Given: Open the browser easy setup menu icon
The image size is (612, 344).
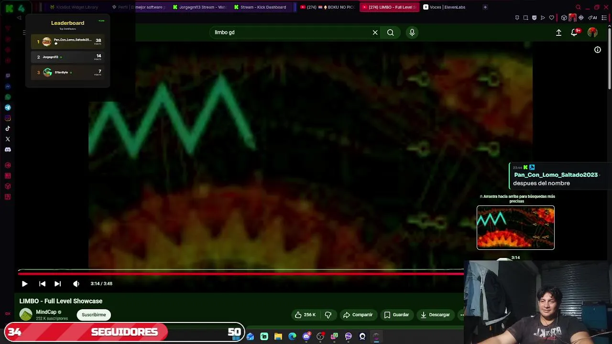Looking at the screenshot, I should pyautogui.click(x=605, y=18).
